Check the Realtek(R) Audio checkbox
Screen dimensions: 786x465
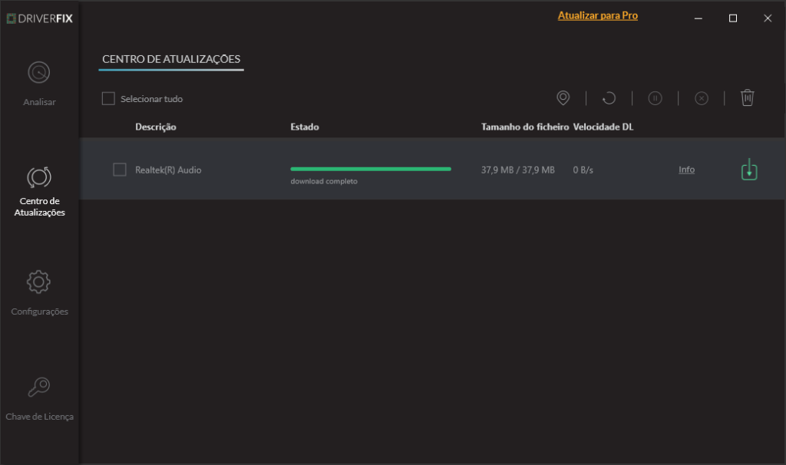click(120, 169)
